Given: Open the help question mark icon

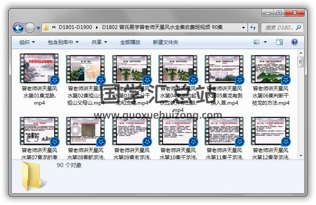Looking at the screenshot, I should (x=294, y=42).
